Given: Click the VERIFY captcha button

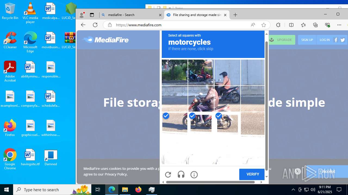Looking at the screenshot, I should pos(252,174).
